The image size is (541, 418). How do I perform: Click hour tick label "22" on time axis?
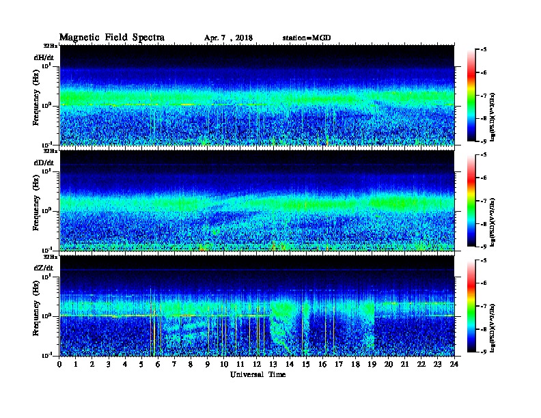421,364
